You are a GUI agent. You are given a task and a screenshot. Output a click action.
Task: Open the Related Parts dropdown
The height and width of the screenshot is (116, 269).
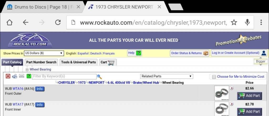click(167, 76)
